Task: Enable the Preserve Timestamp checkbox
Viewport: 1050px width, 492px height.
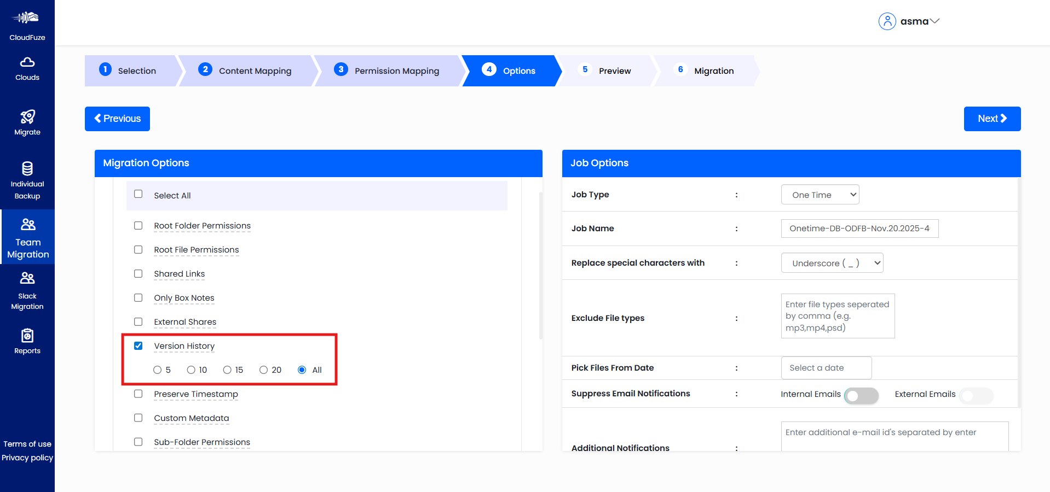Action: coord(139,394)
